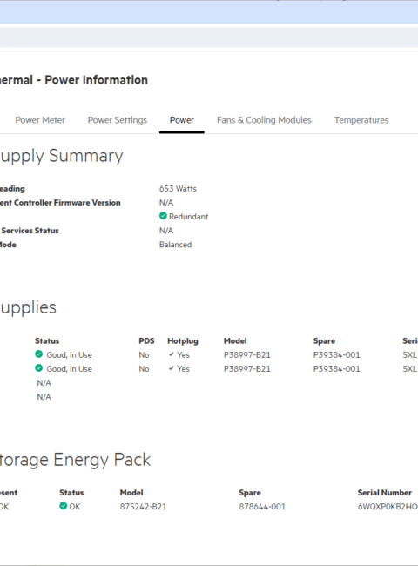Click the second power supply Good status icon
The image size is (418, 566).
click(39, 368)
